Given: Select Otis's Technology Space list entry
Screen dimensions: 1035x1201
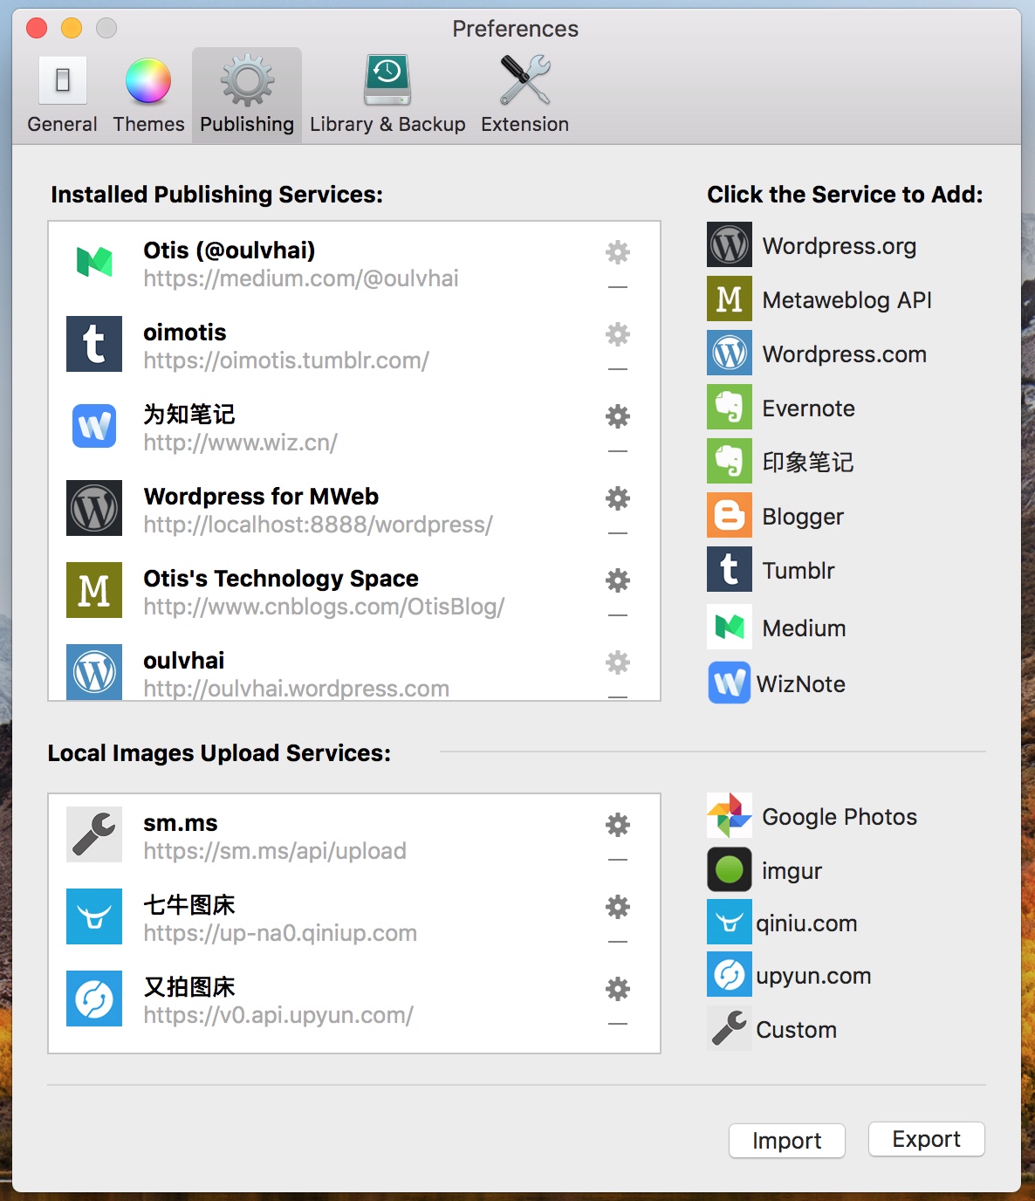Looking at the screenshot, I should tap(323, 591).
